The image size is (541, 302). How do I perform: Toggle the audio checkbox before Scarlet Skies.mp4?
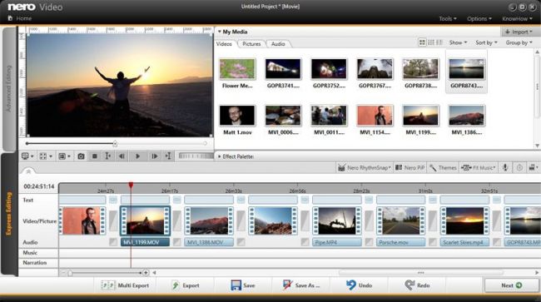pyautogui.click(x=433, y=242)
